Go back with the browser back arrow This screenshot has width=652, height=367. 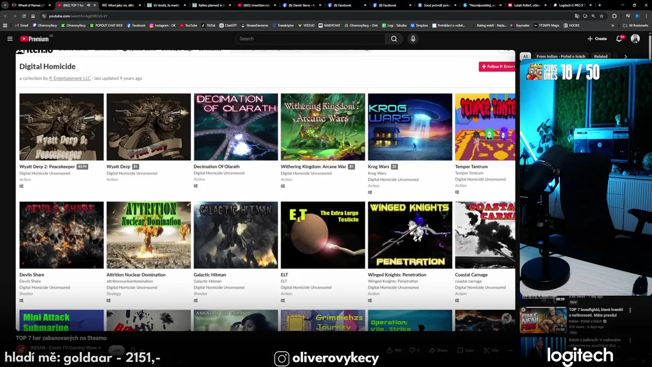6,16
